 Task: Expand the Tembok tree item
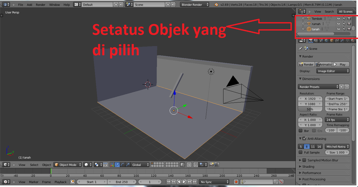(303, 18)
